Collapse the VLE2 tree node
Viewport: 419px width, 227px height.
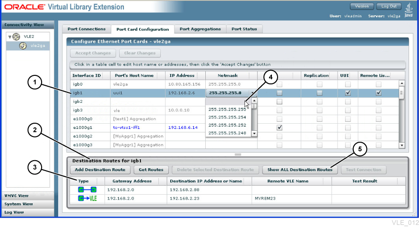(10, 37)
